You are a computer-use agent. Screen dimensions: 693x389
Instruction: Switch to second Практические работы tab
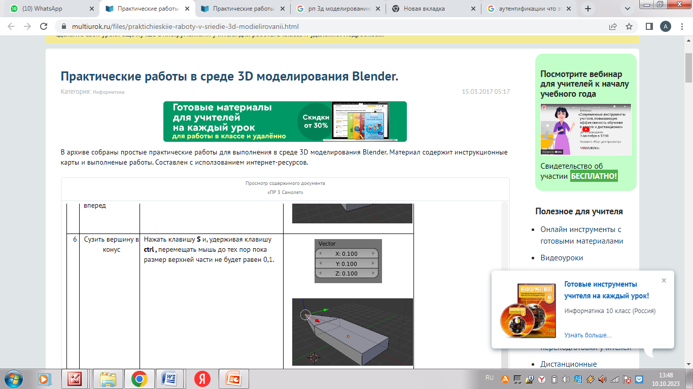point(242,9)
